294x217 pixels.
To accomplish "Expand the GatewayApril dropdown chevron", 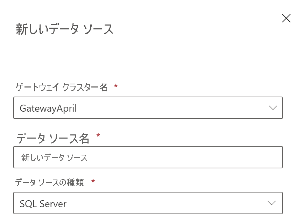I will (x=273, y=108).
